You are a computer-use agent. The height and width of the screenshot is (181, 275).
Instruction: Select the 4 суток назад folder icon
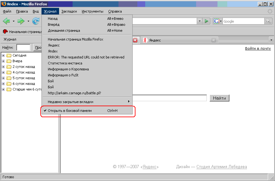pyautogui.click(x=9, y=73)
